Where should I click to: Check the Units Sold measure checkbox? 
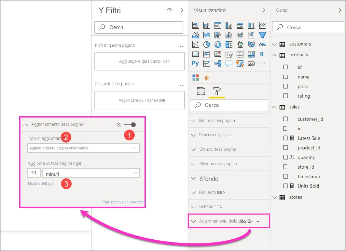(285, 186)
